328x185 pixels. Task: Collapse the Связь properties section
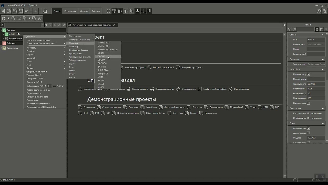[323, 123]
